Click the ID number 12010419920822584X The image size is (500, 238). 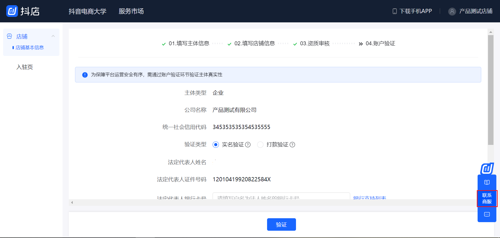point(242,179)
